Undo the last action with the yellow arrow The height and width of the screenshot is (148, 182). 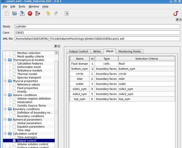click(x=48, y=13)
